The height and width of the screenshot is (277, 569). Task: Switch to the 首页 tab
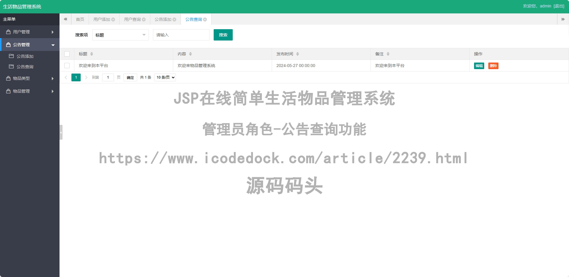click(80, 19)
